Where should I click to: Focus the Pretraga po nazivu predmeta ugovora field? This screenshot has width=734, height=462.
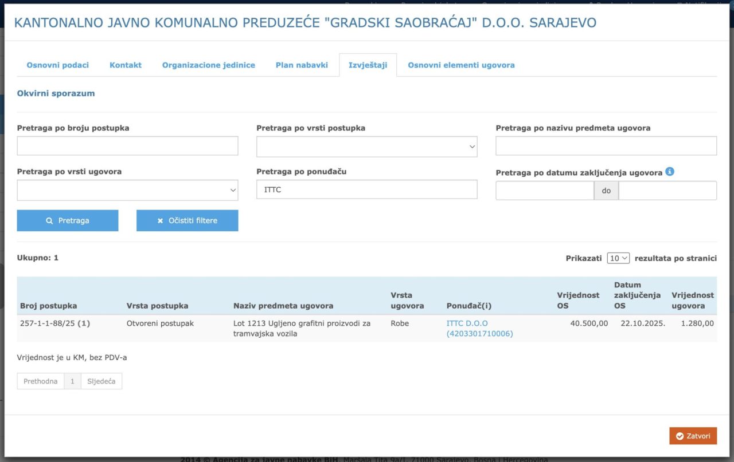606,147
